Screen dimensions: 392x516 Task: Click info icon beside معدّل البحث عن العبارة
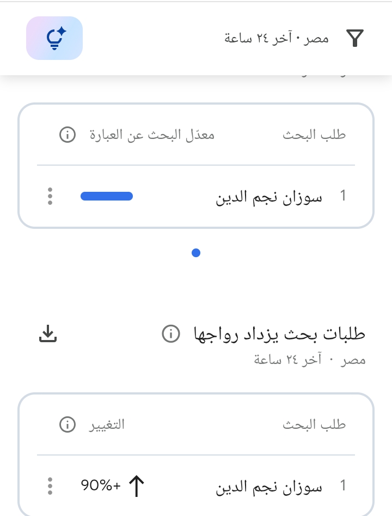pos(68,135)
